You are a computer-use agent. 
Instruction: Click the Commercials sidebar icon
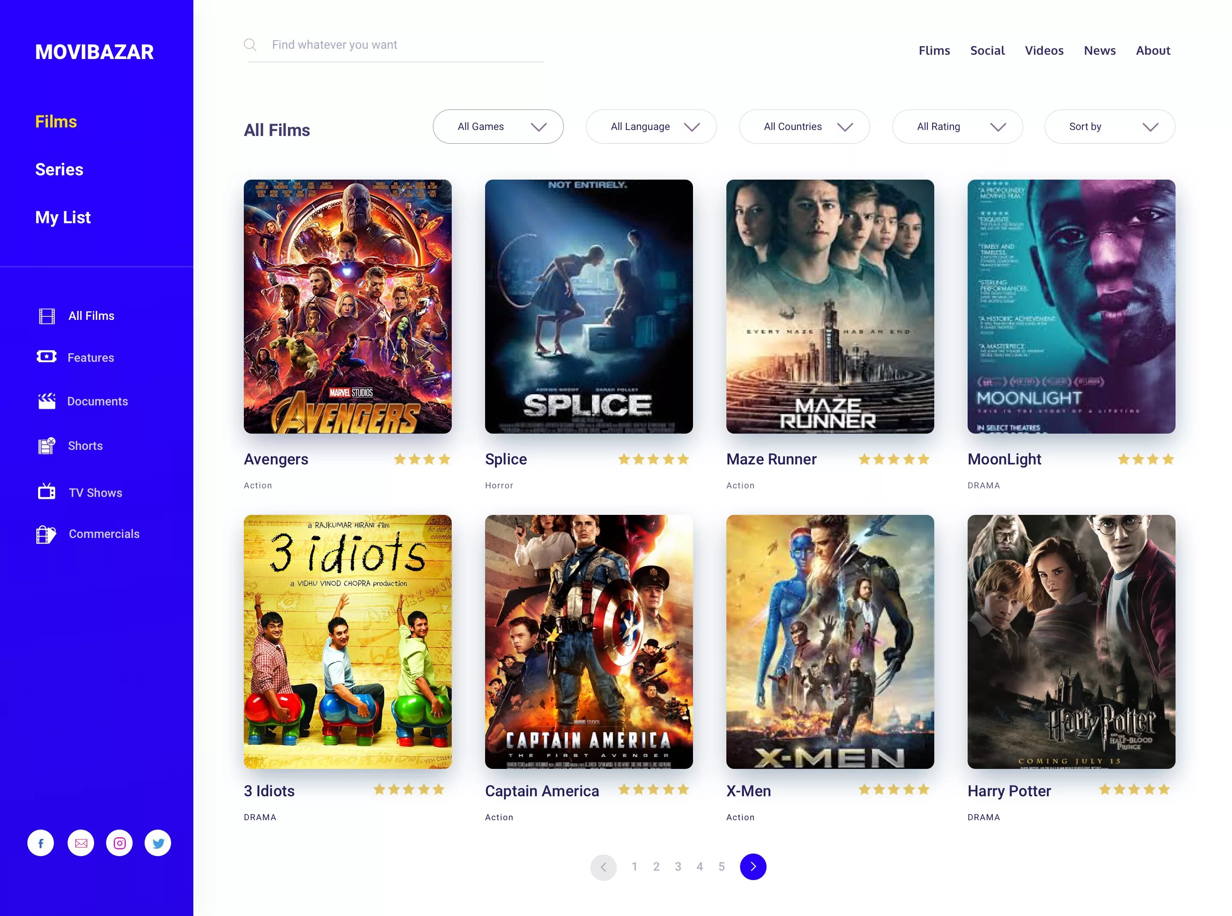pos(47,535)
